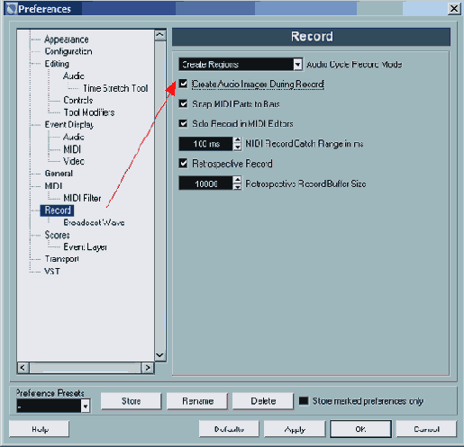Screen dimensions: 464x447
Task: Click the tree vertical scrollbar track
Action: (x=160, y=195)
